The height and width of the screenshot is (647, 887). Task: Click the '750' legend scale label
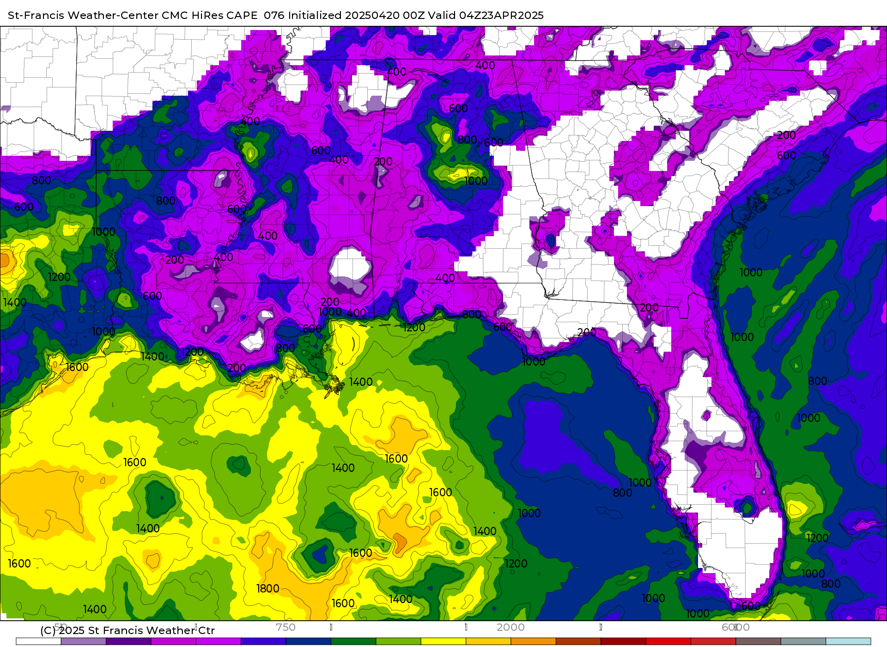pos(286,627)
